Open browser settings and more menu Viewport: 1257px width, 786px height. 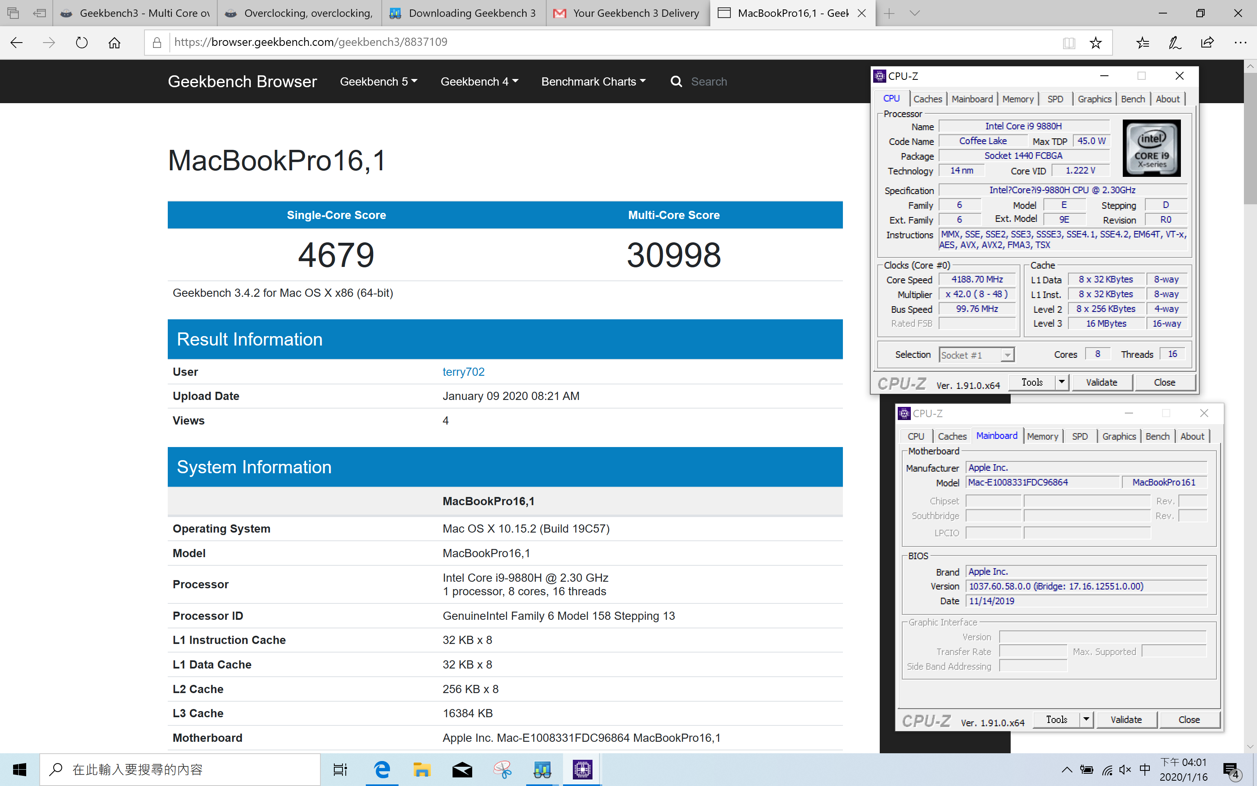(x=1240, y=43)
